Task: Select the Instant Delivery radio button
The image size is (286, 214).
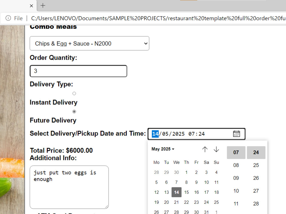Action: tap(74, 94)
